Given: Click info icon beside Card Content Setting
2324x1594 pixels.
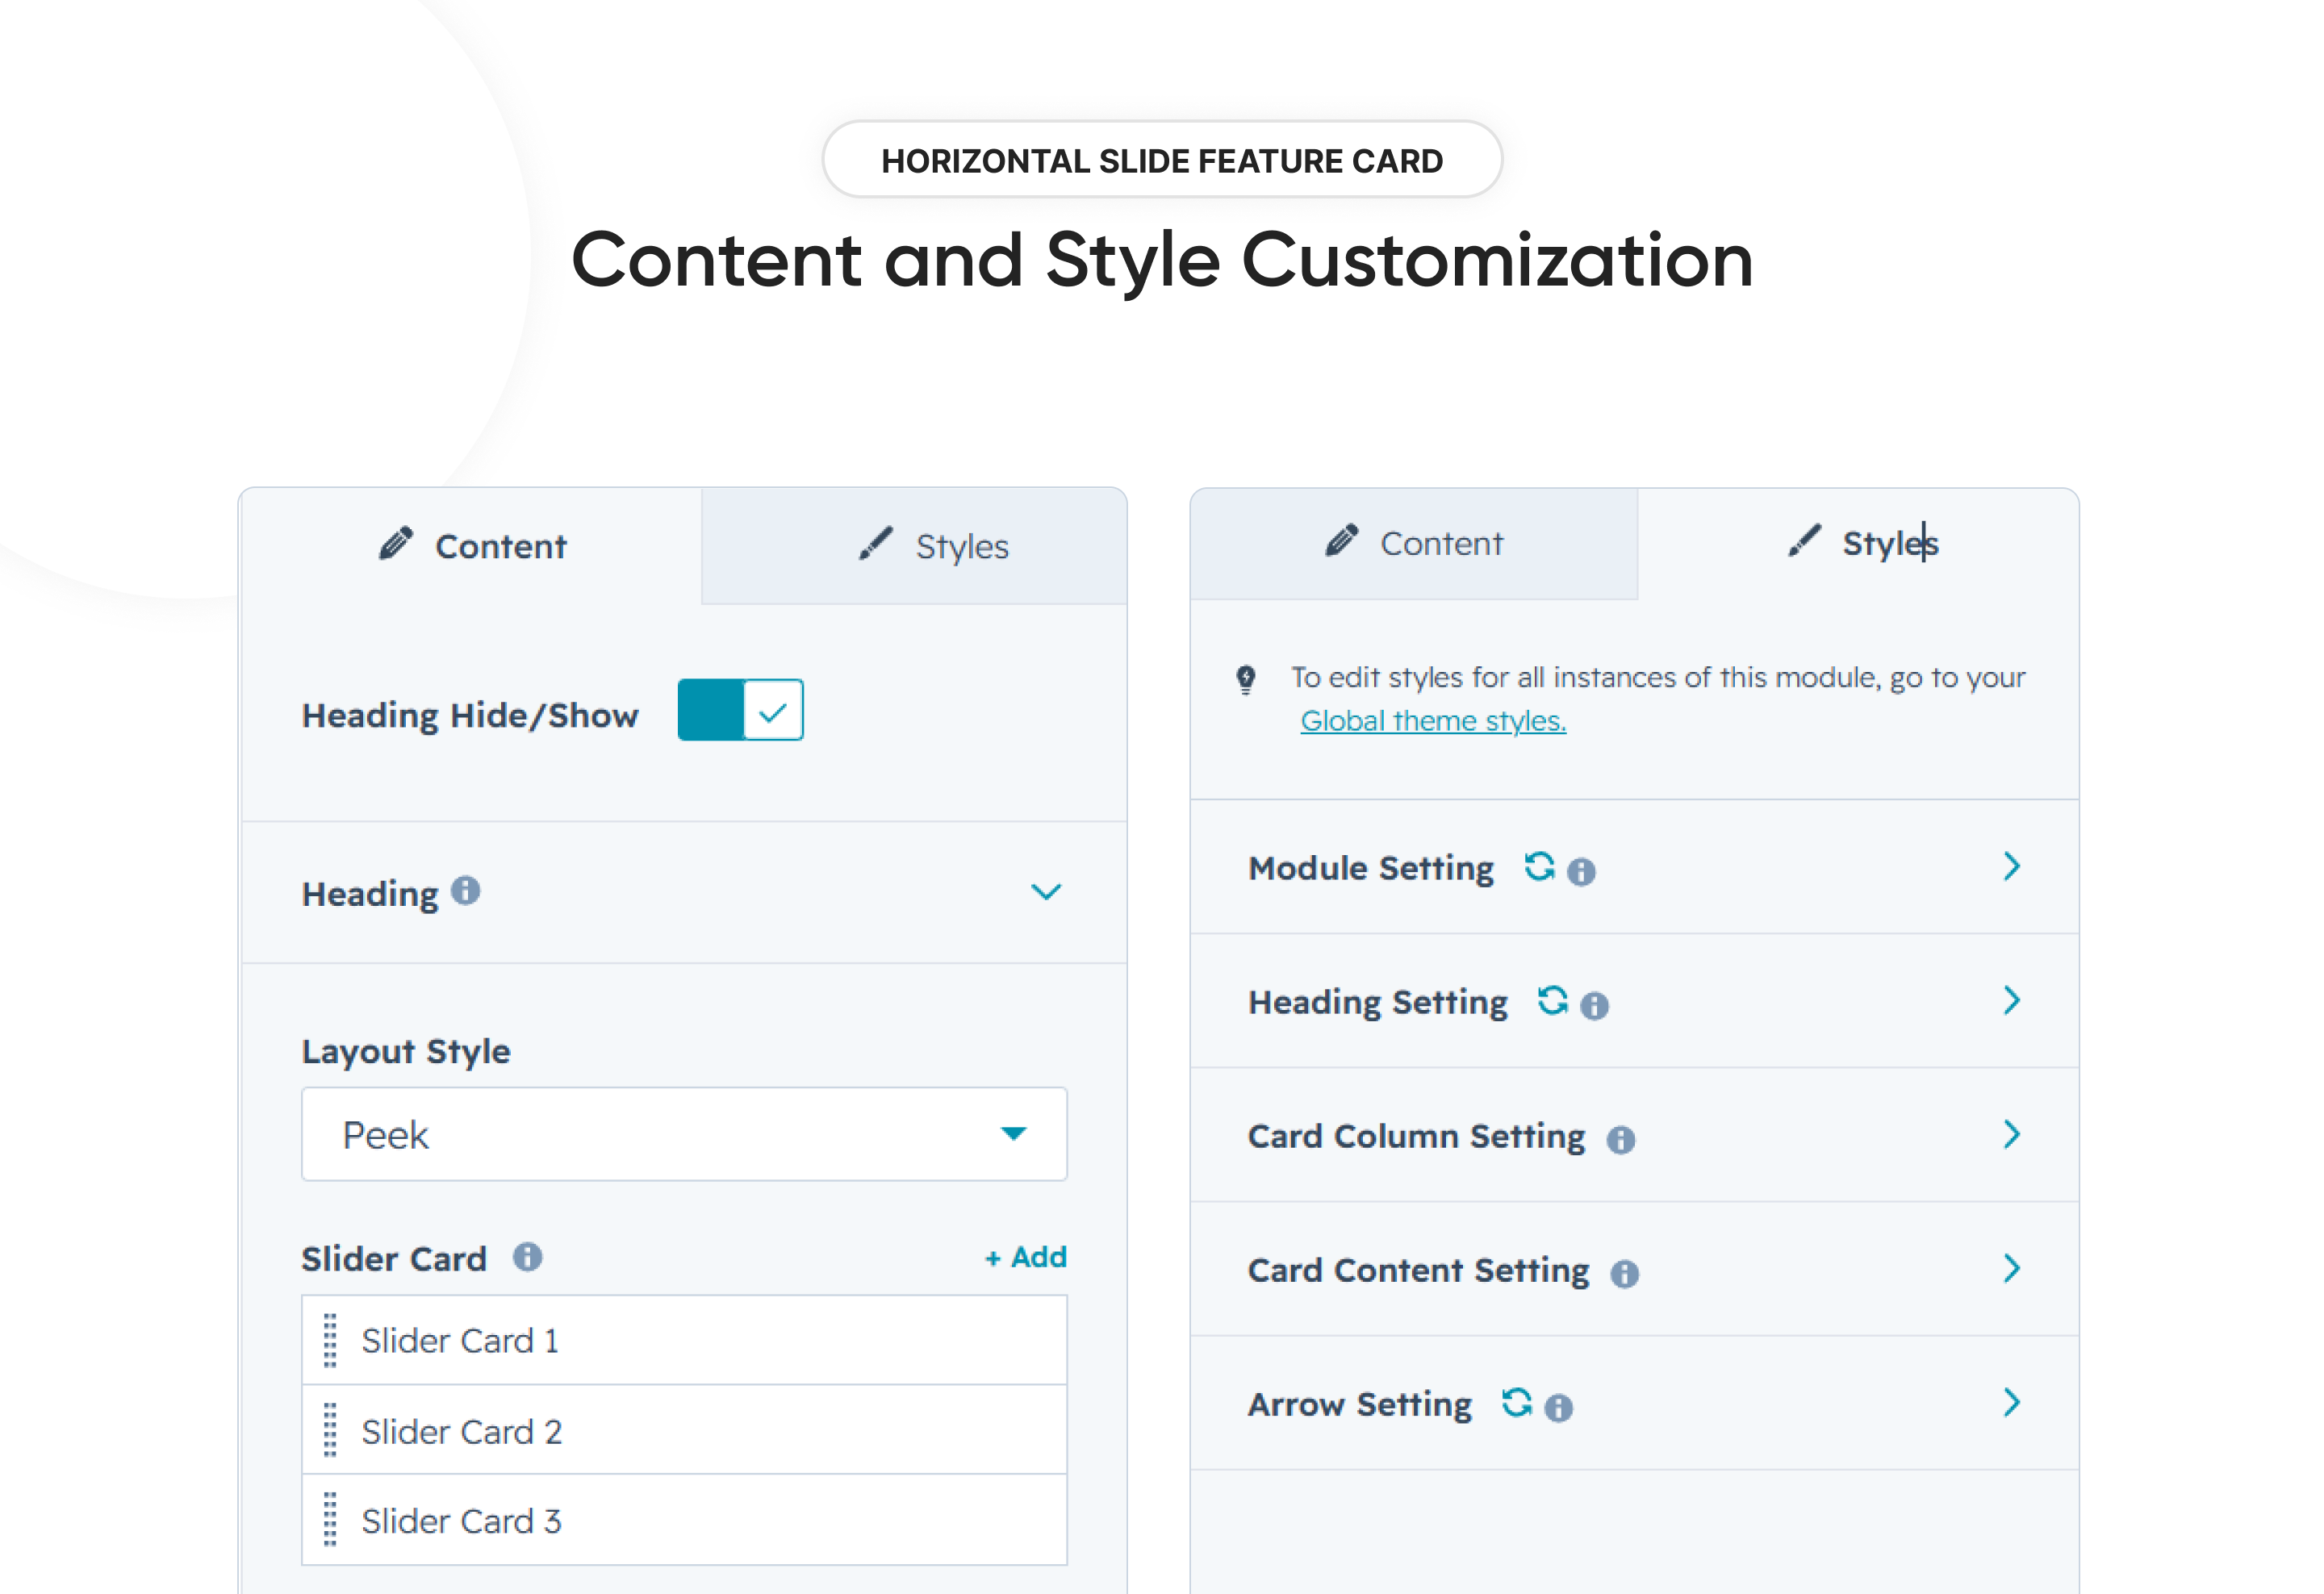Looking at the screenshot, I should pyautogui.click(x=1625, y=1273).
